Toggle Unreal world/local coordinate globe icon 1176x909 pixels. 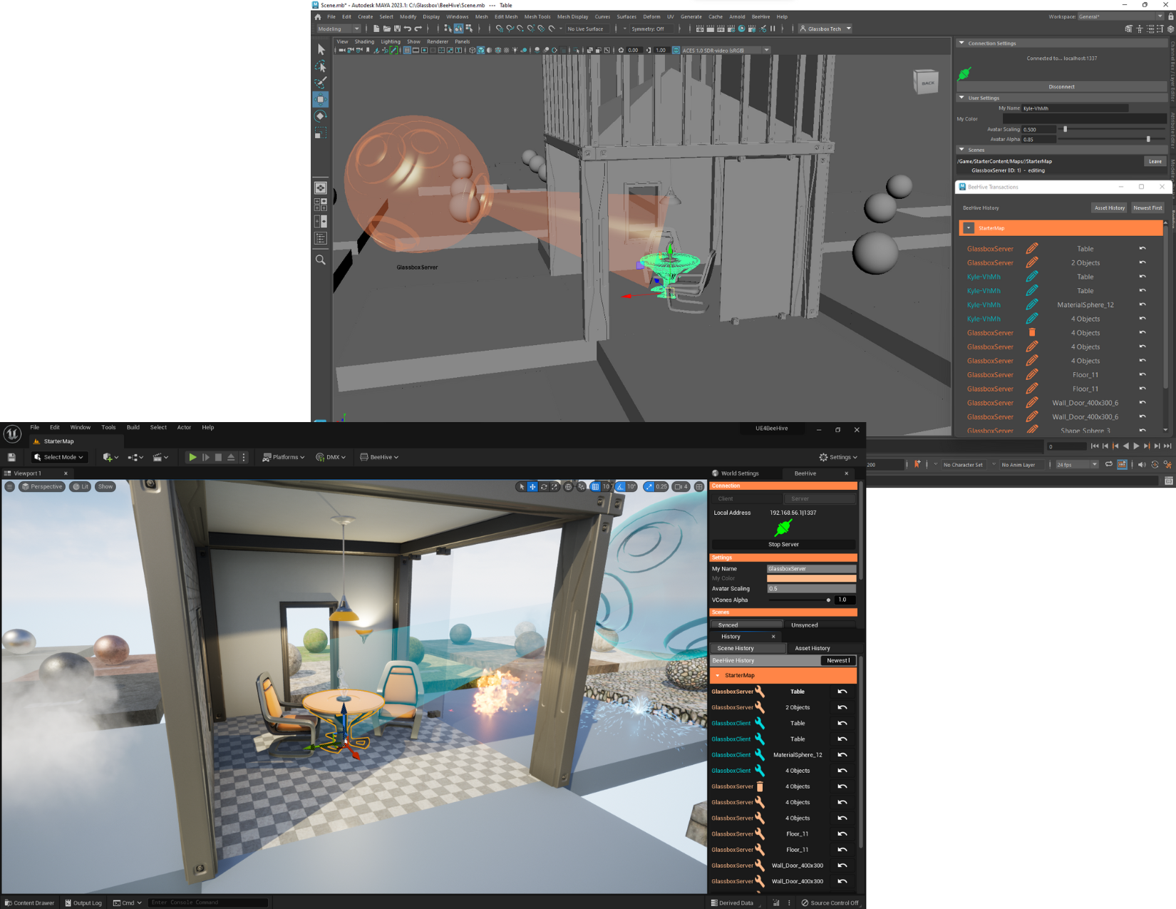click(x=568, y=486)
